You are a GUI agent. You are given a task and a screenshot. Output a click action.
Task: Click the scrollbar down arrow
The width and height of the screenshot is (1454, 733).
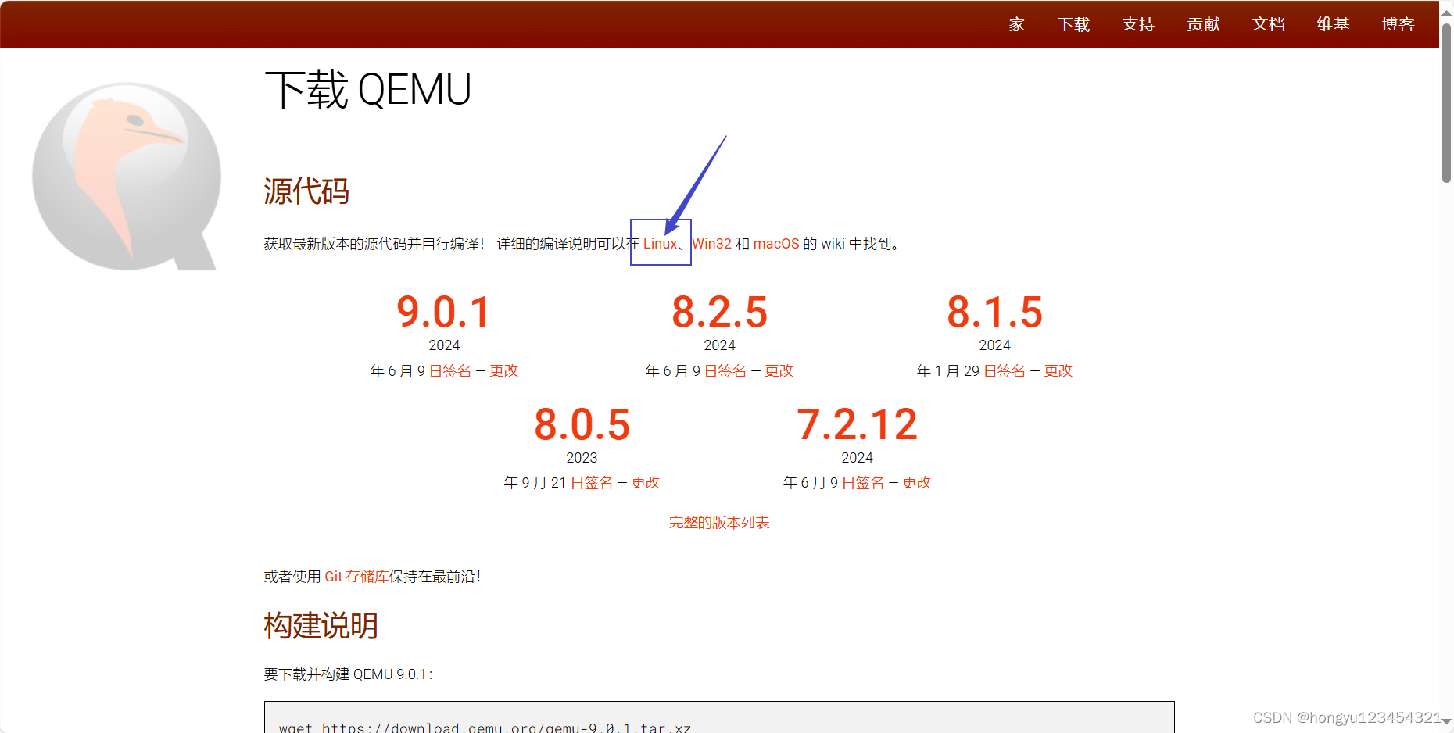pos(1446,721)
